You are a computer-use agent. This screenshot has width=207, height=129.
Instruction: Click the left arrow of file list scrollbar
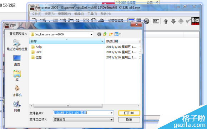point(31,106)
